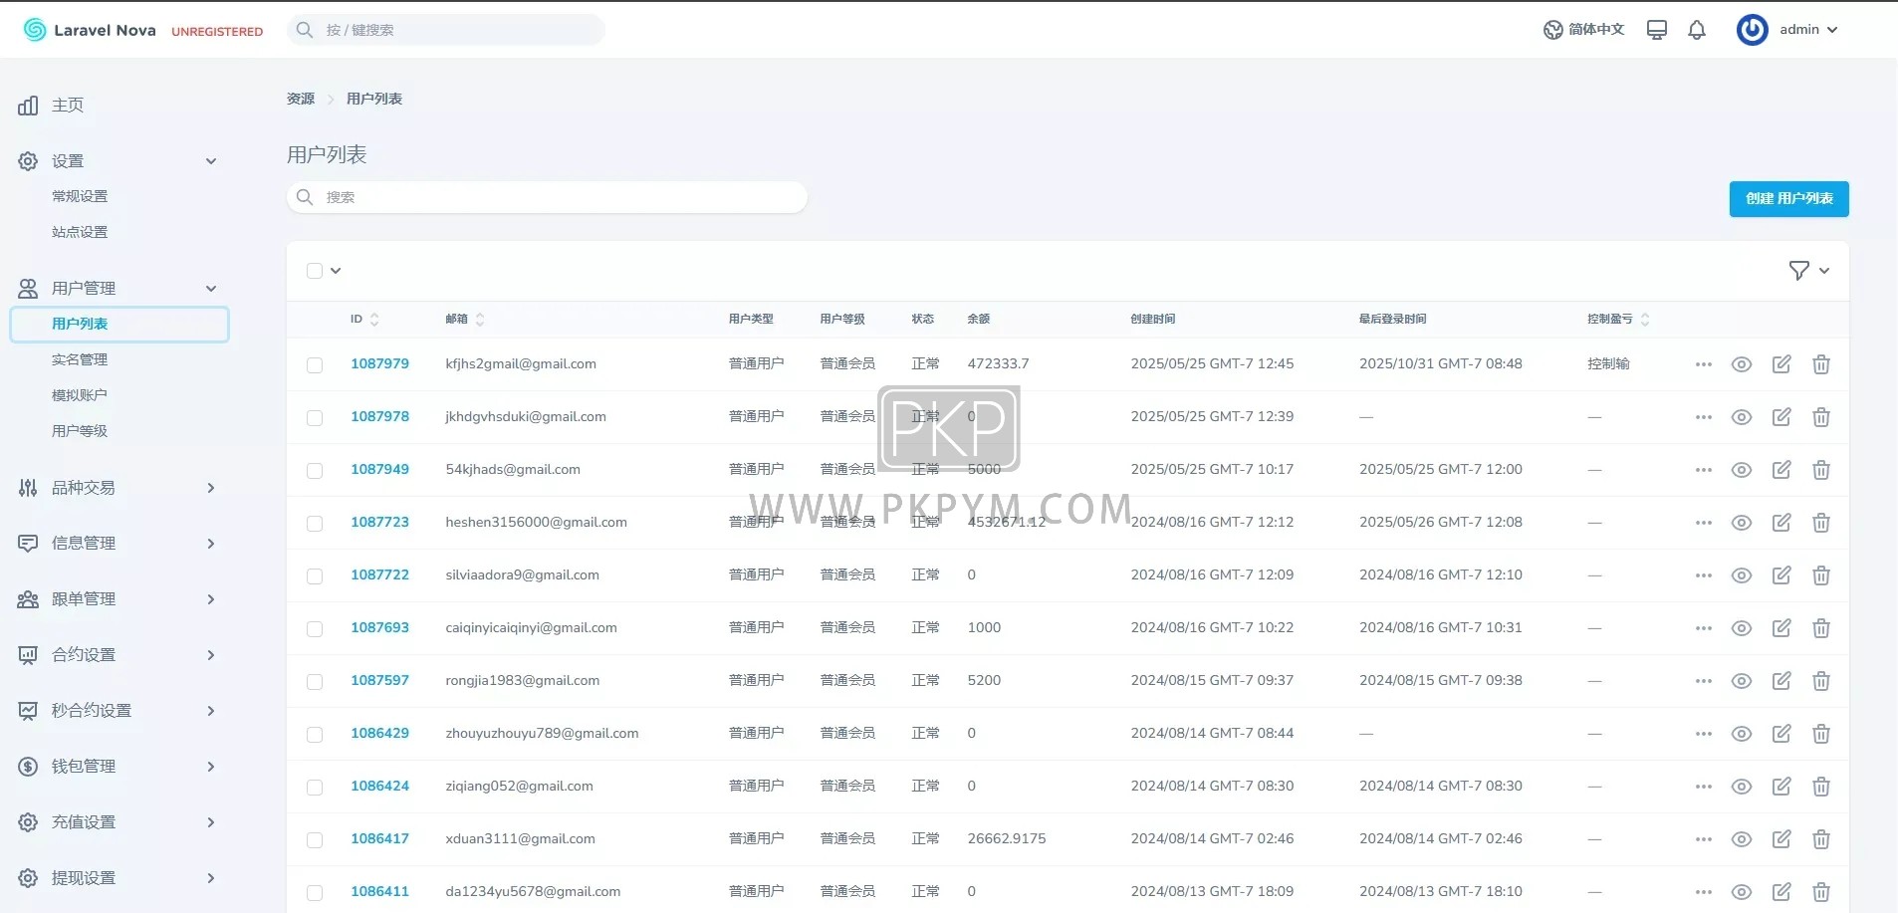This screenshot has height=913, width=1898.
Task: Open the three-dot menu for 54kjhads@gmail.com
Action: (x=1704, y=470)
